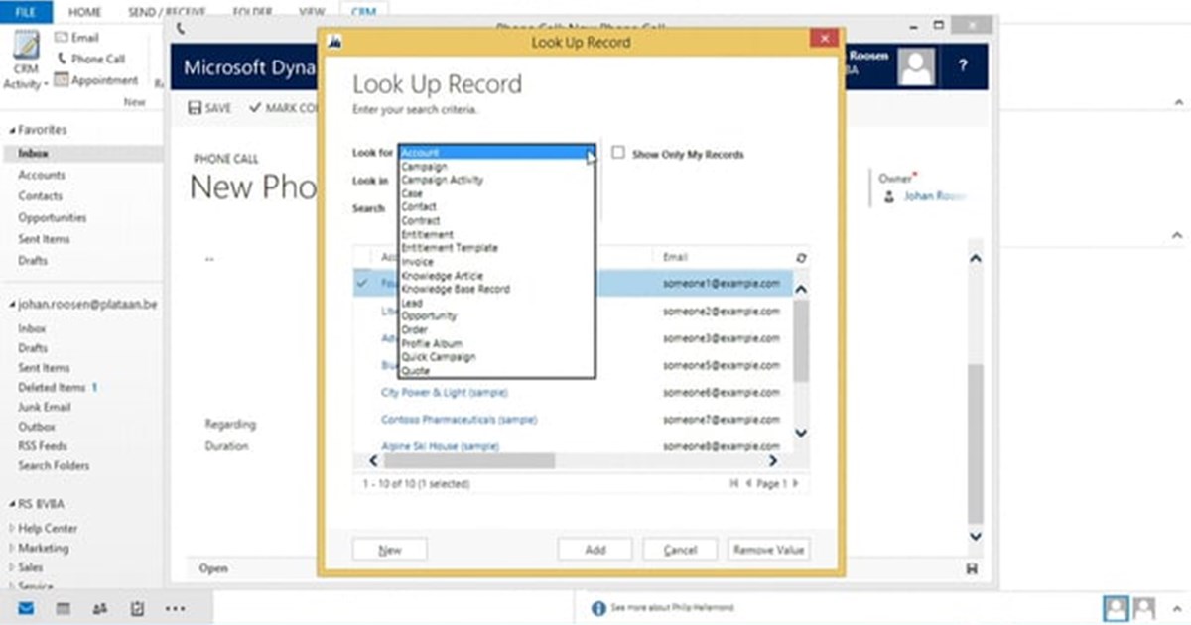Viewport: 1191px width, 625px height.
Task: Collapse the johan.roosen@plataan.be mailbox
Action: [x=12, y=306]
